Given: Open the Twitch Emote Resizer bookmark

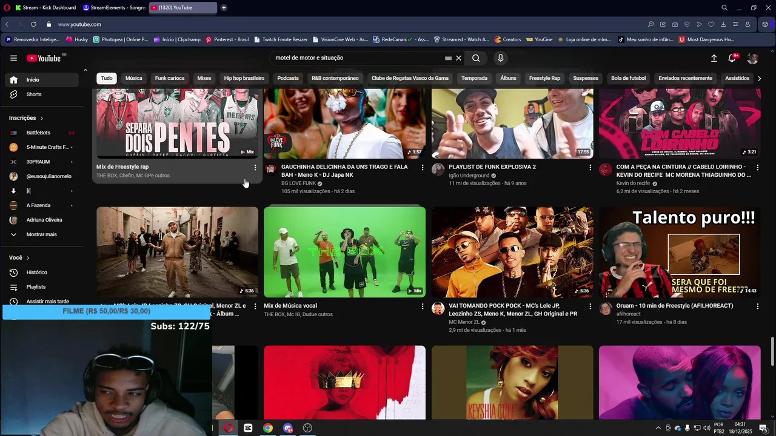Looking at the screenshot, I should tap(281, 39).
